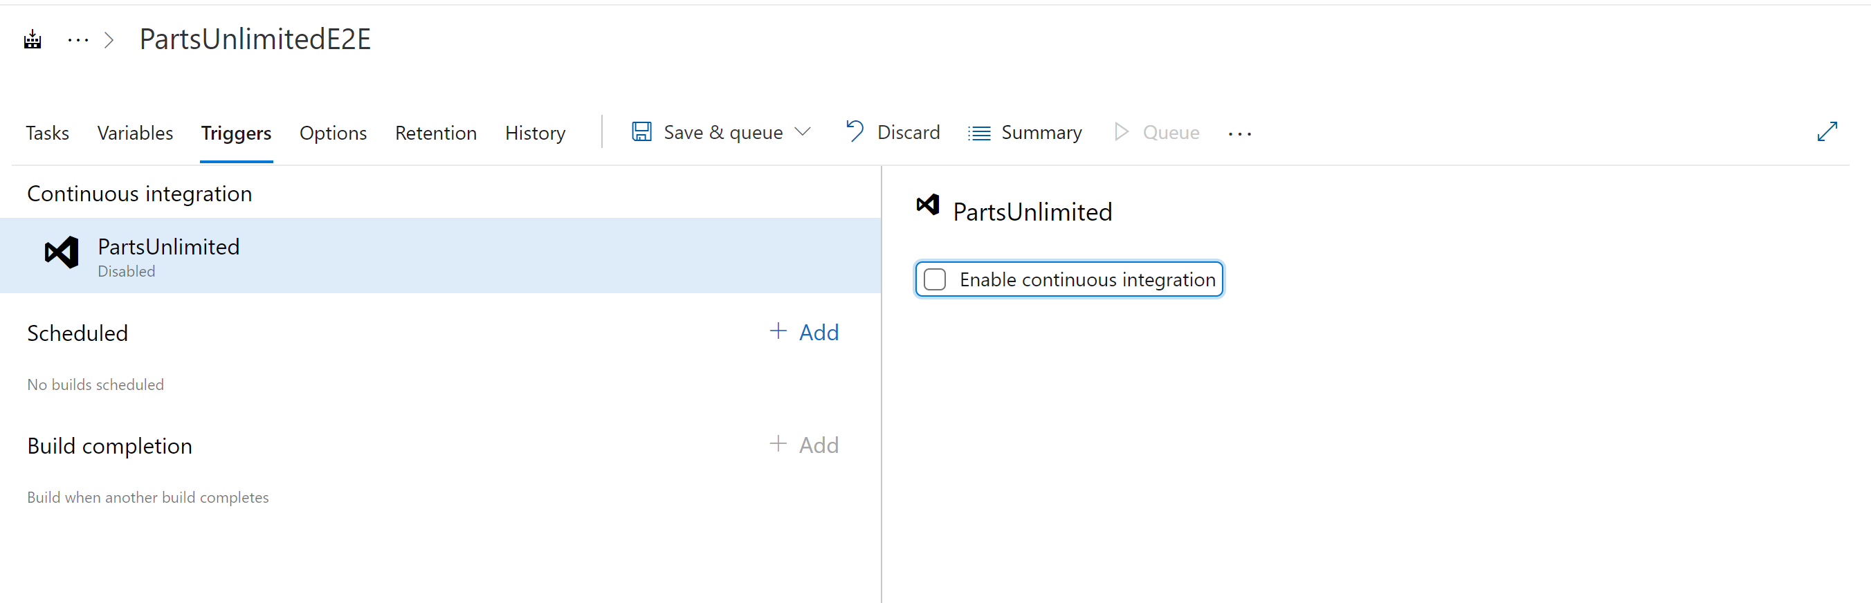Open the Variables tab
This screenshot has width=1871, height=603.
pyautogui.click(x=135, y=133)
